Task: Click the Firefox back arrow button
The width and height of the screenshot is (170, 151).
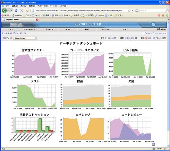Action: point(4,11)
